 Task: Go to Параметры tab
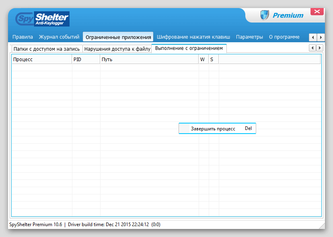(x=249, y=37)
